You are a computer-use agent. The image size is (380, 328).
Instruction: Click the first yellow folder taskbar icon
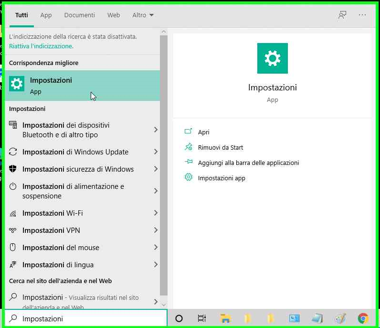coord(248,318)
